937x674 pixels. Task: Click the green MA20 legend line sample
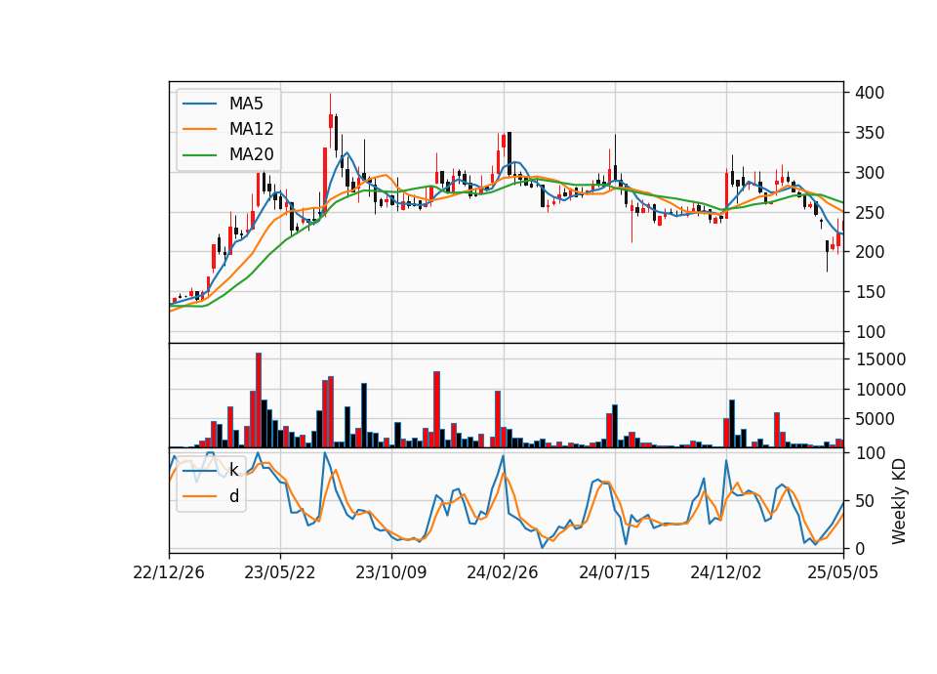coord(199,155)
